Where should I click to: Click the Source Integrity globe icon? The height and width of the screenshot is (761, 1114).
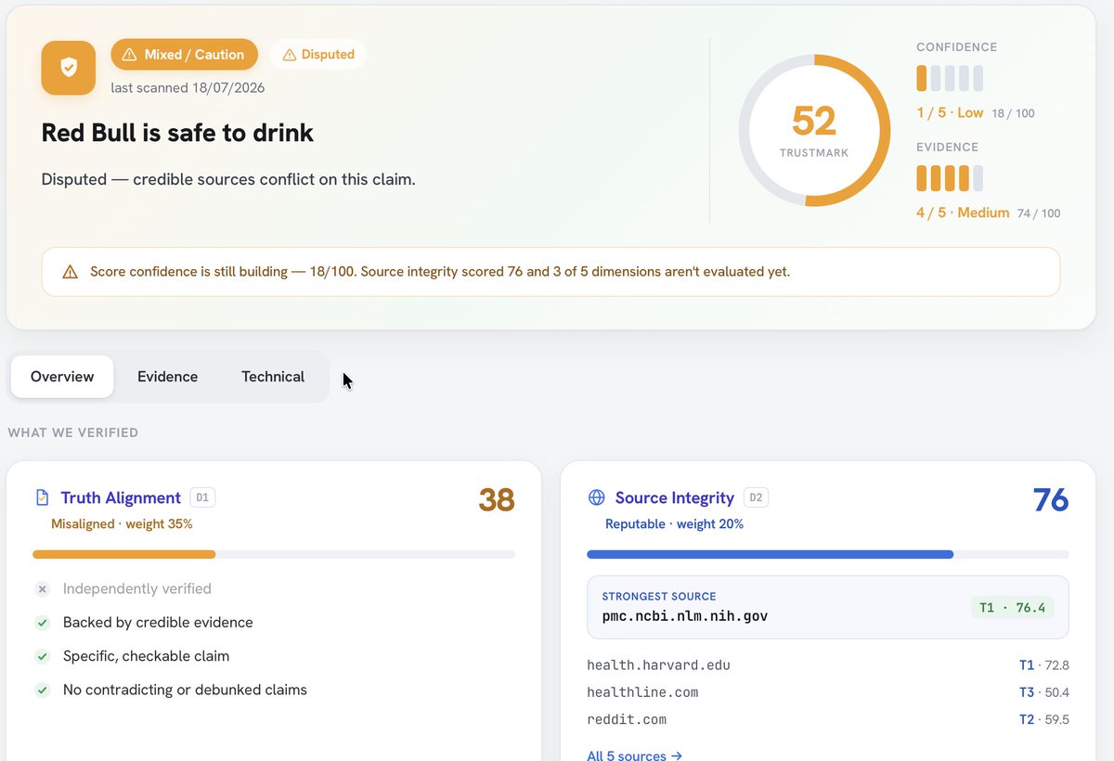tap(597, 498)
